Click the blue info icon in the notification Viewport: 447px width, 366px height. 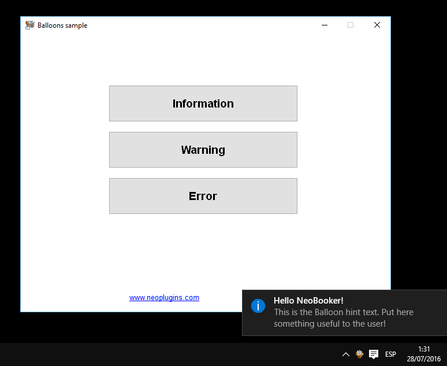(x=258, y=306)
